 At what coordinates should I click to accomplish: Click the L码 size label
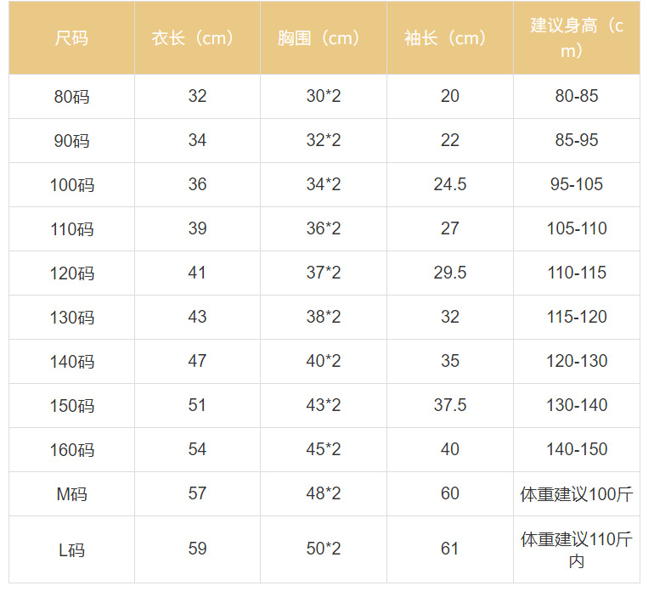[x=71, y=549]
